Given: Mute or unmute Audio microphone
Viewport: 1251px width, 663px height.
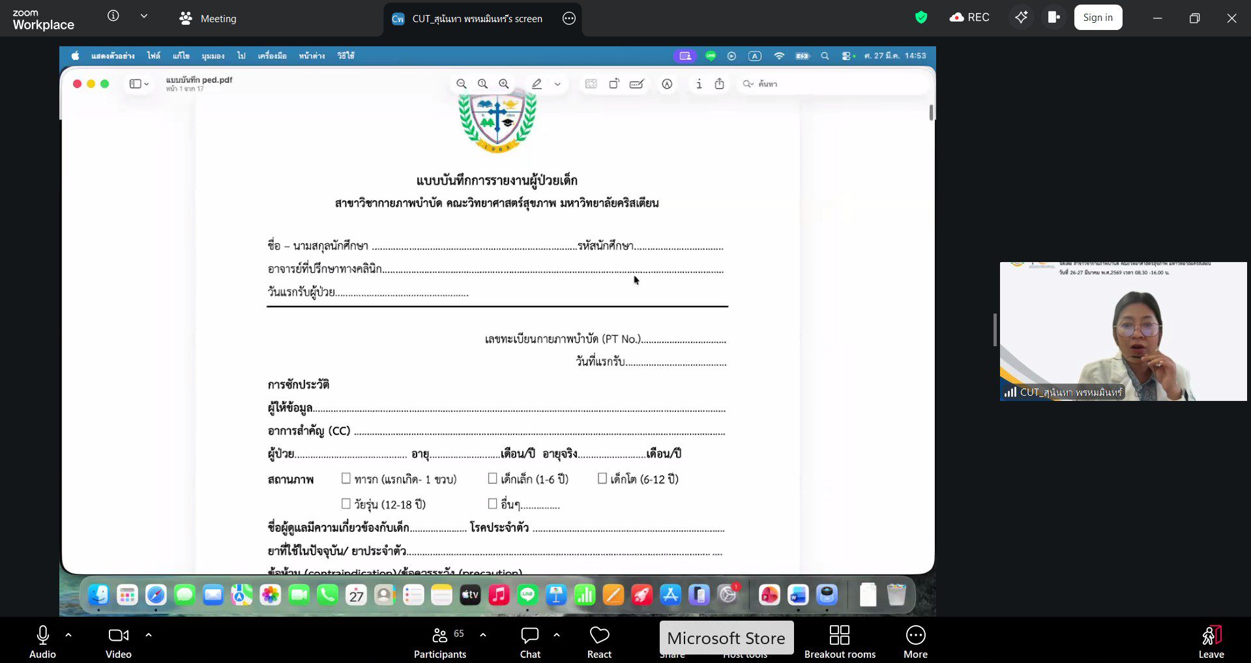Looking at the screenshot, I should [x=43, y=642].
